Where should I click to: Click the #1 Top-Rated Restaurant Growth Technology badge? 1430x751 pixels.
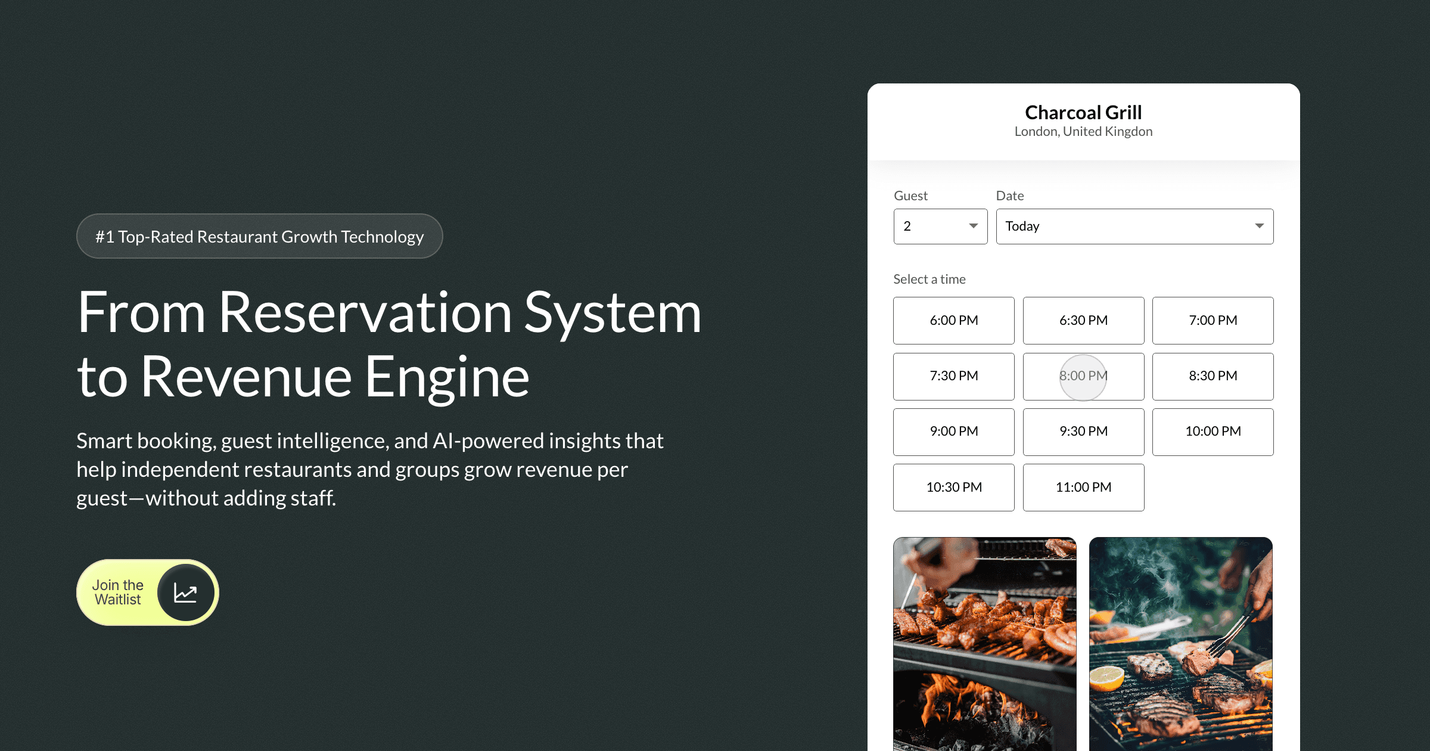pyautogui.click(x=259, y=237)
